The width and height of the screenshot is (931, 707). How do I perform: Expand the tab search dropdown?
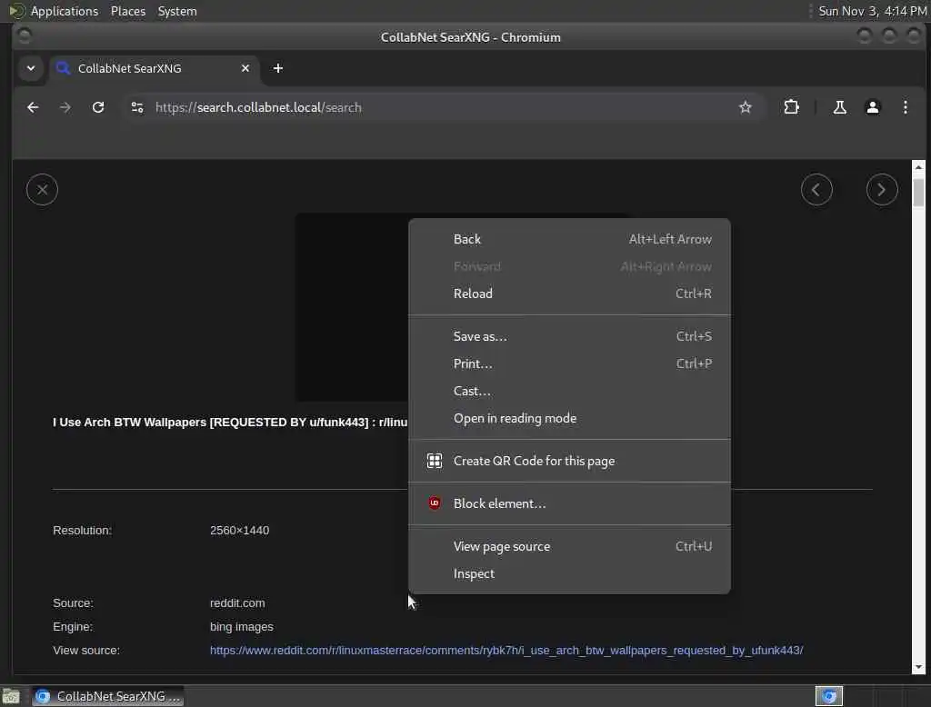click(x=31, y=68)
